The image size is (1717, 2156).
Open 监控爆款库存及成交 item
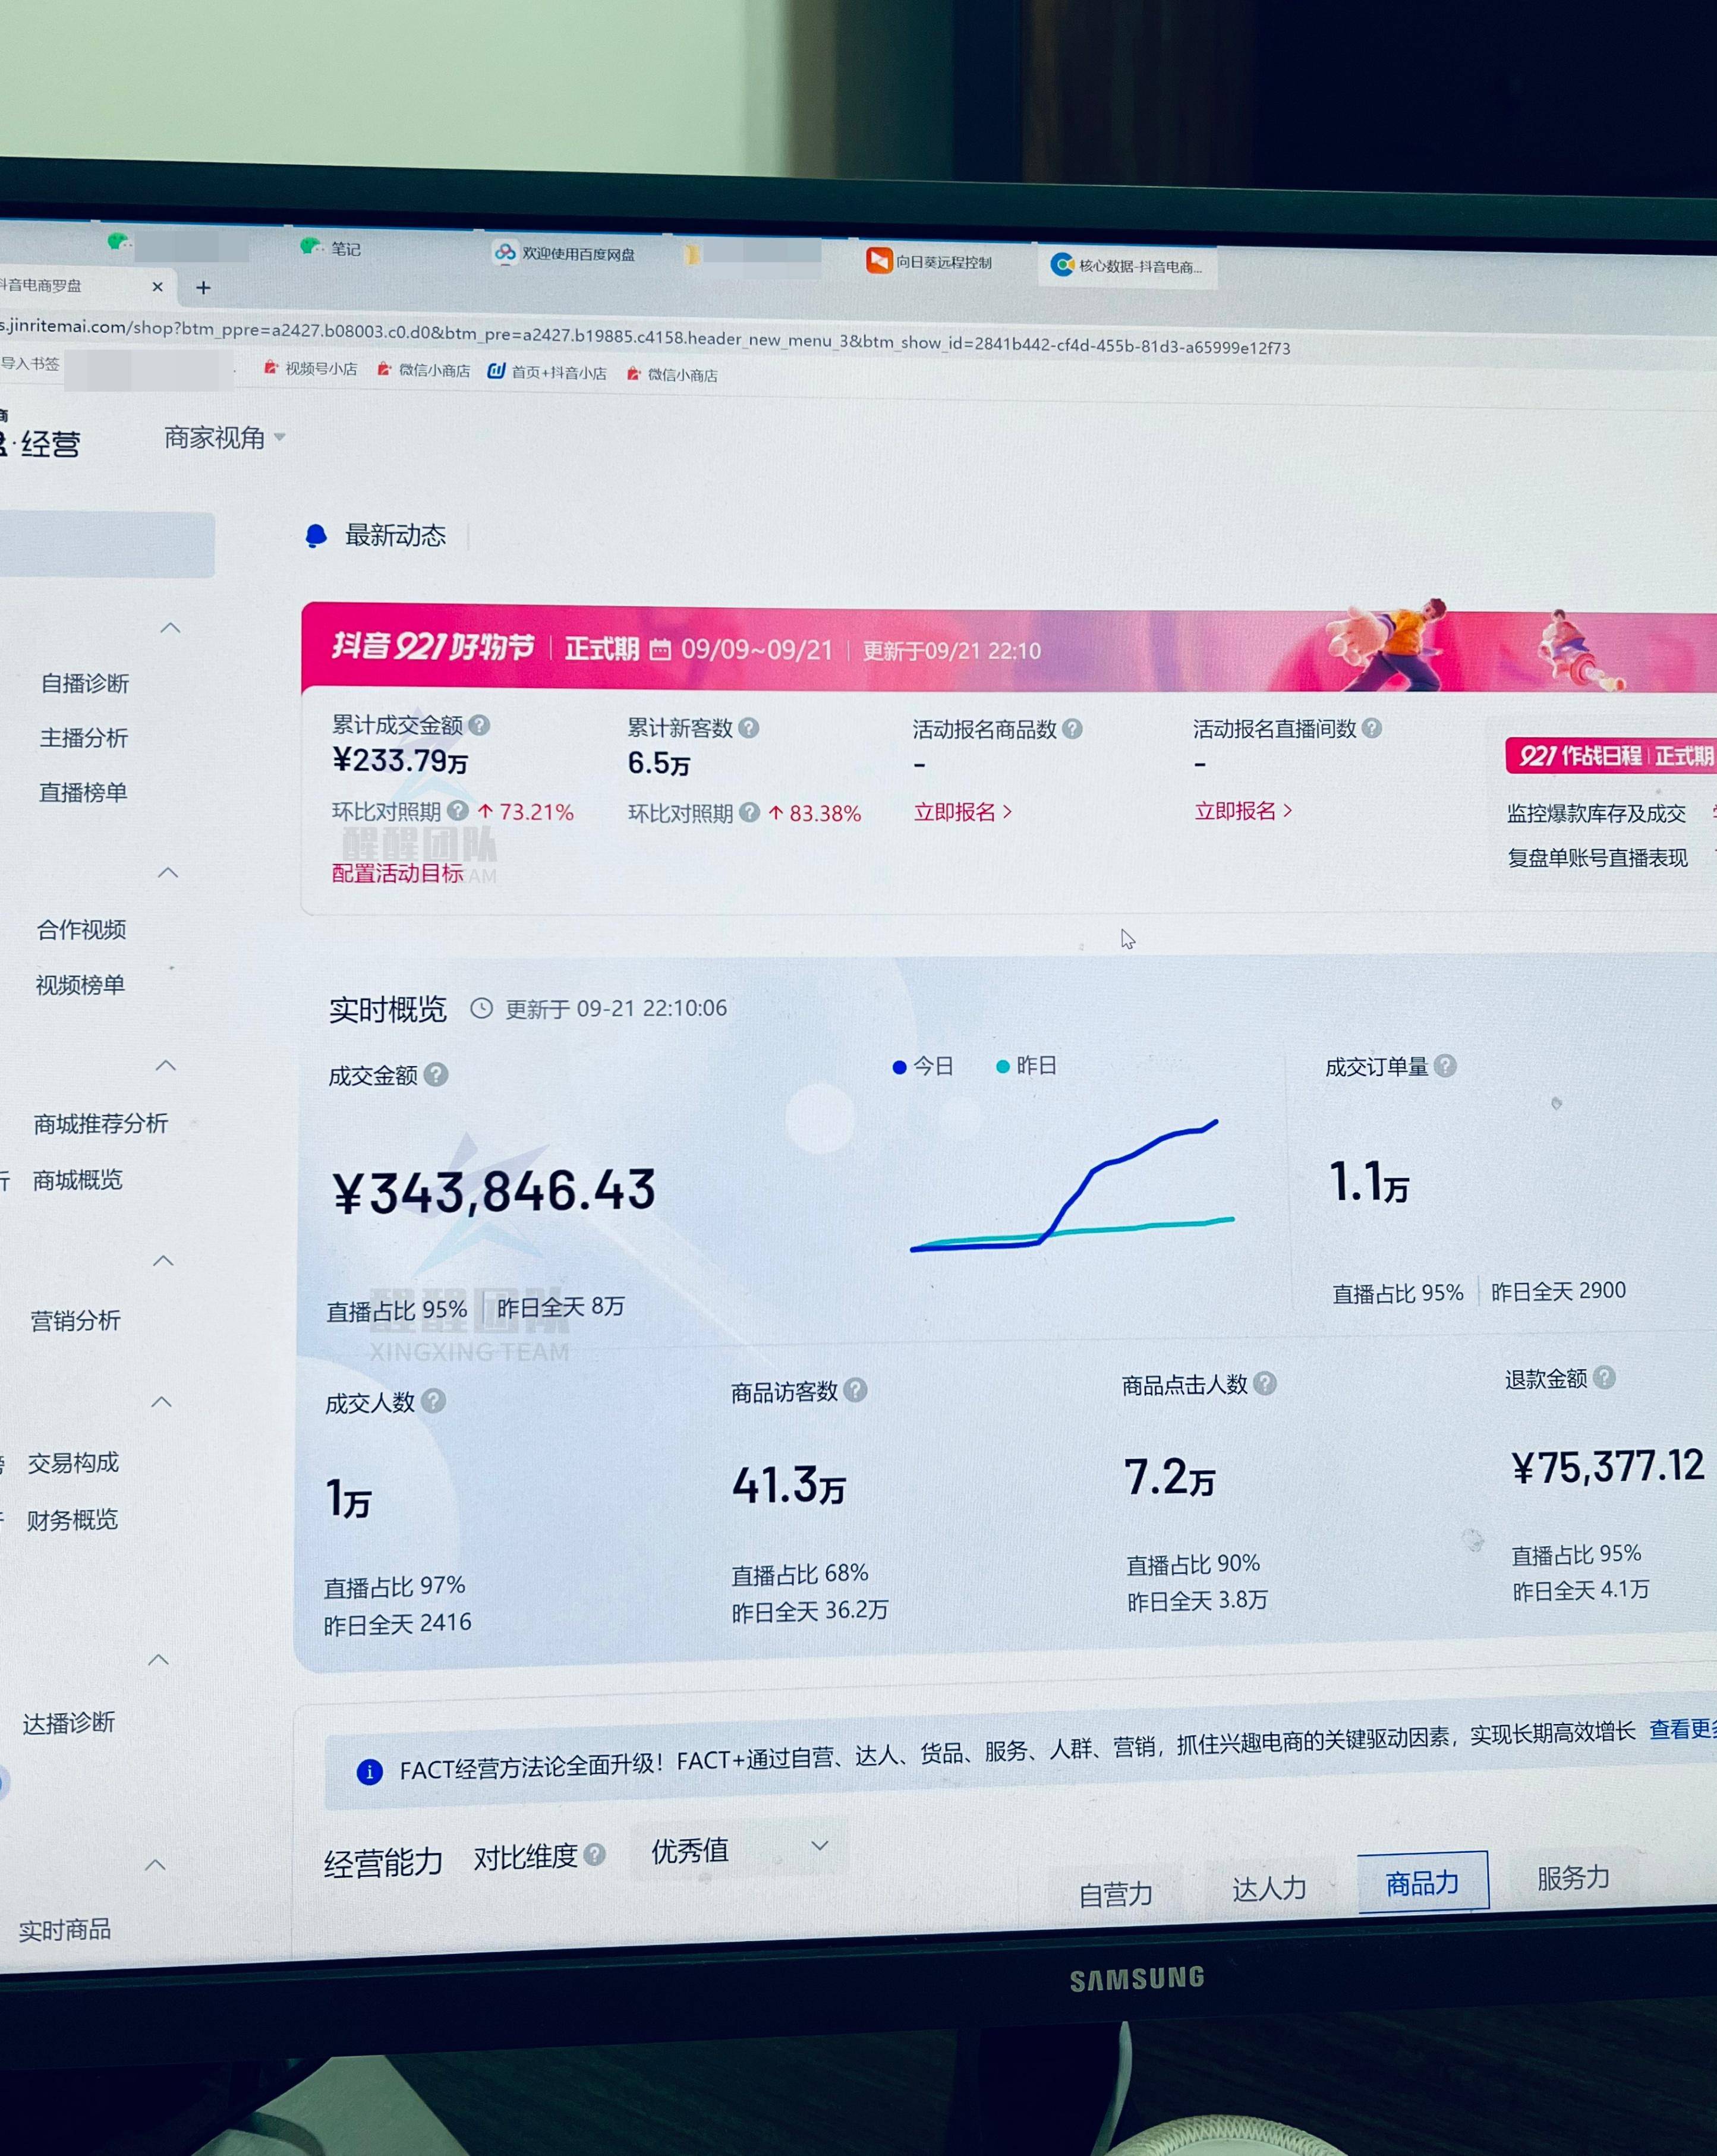(1596, 814)
